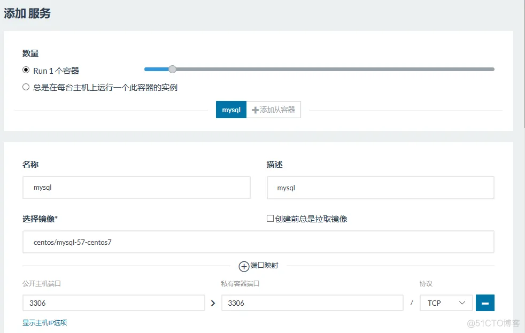Click the 选择镜像 image name field

(x=258, y=242)
